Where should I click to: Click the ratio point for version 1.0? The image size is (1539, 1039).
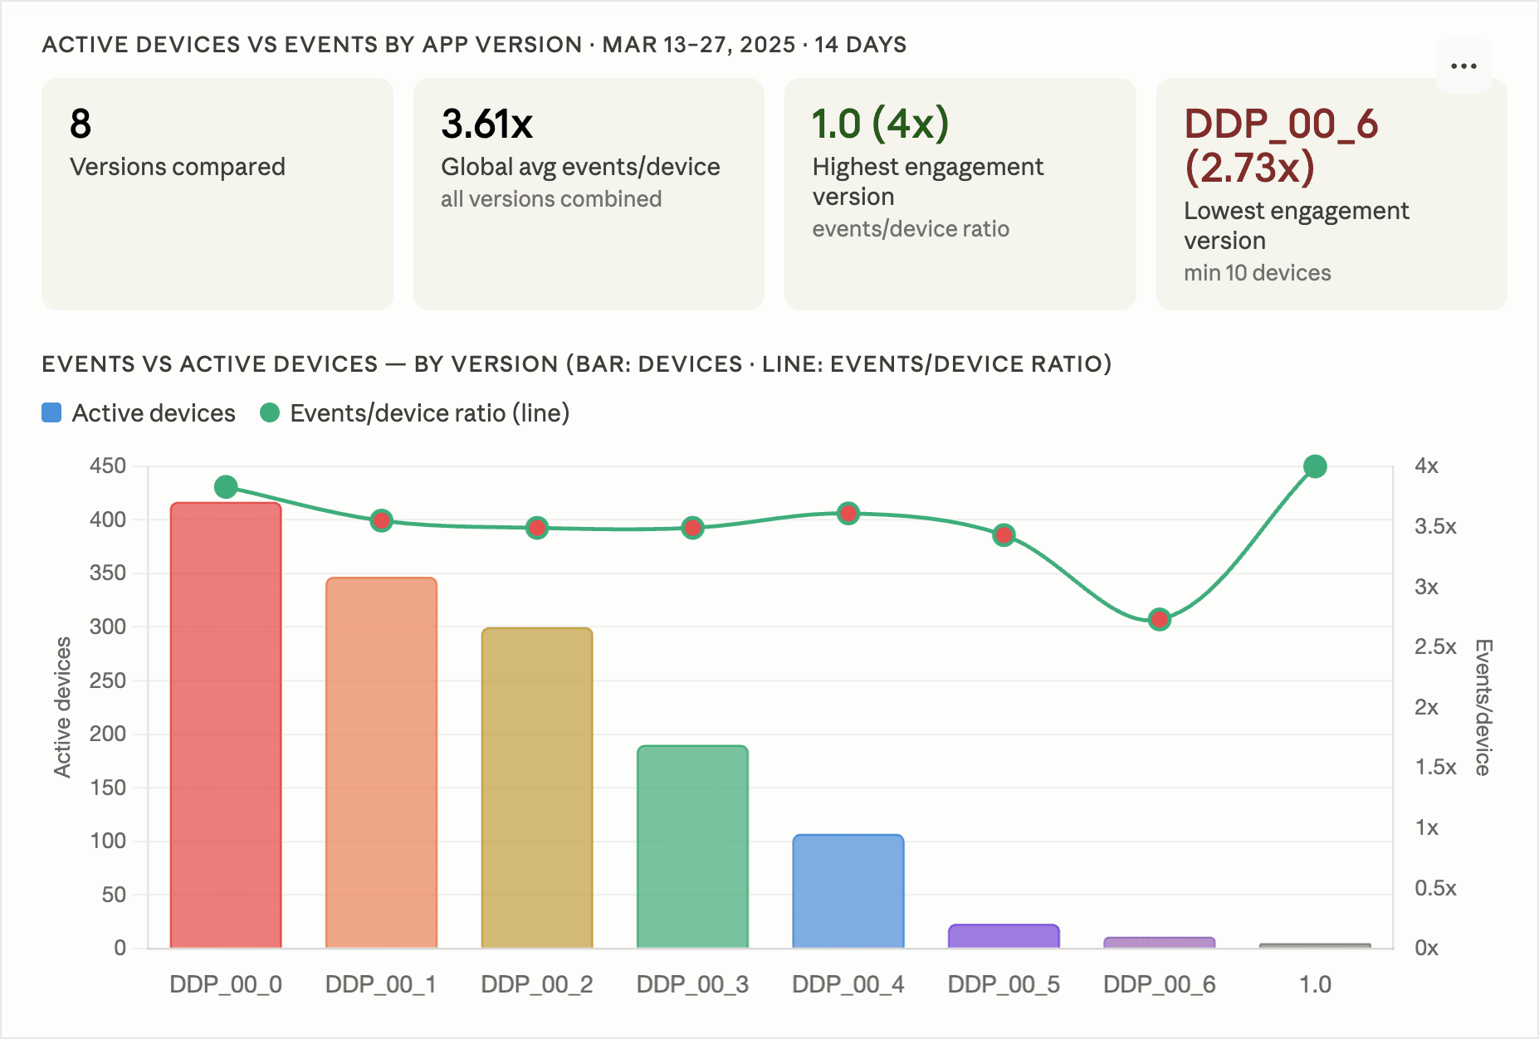click(x=1315, y=466)
